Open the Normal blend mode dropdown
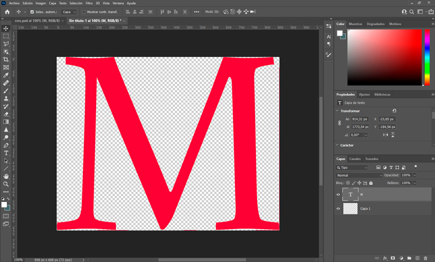Image resolution: width=435 pixels, height=262 pixels. tap(359, 175)
